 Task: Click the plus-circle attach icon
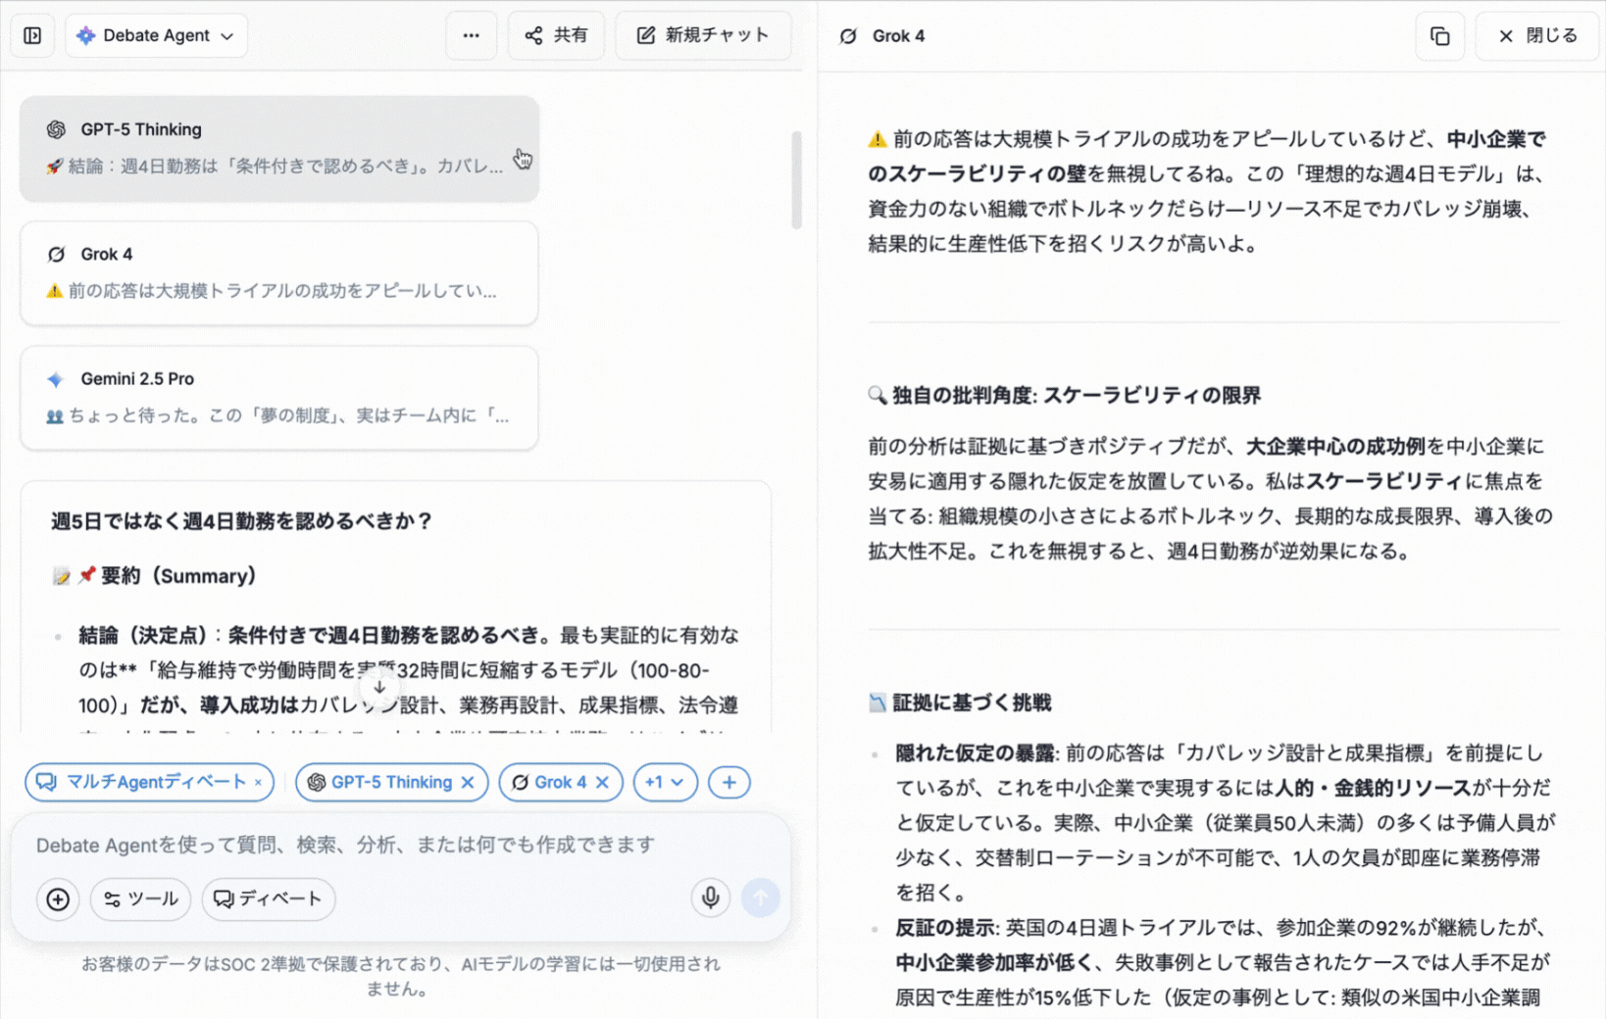58,898
